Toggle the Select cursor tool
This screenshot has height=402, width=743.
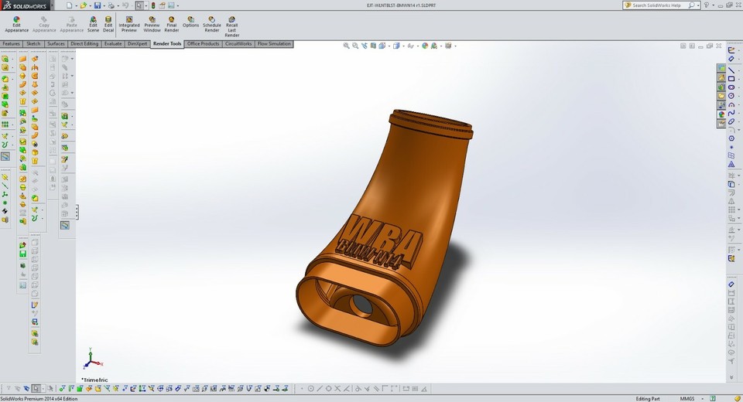[139, 5]
